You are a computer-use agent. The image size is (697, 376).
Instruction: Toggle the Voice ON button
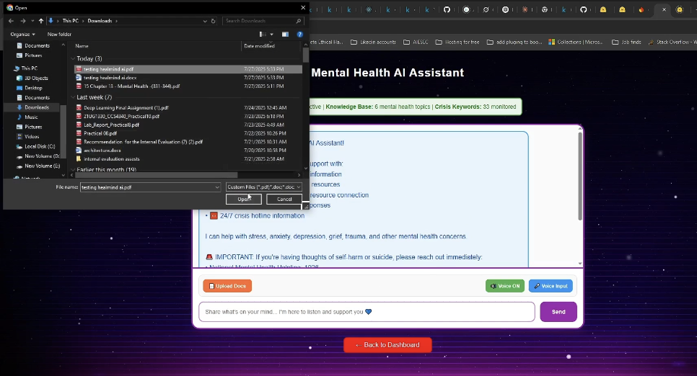click(505, 286)
